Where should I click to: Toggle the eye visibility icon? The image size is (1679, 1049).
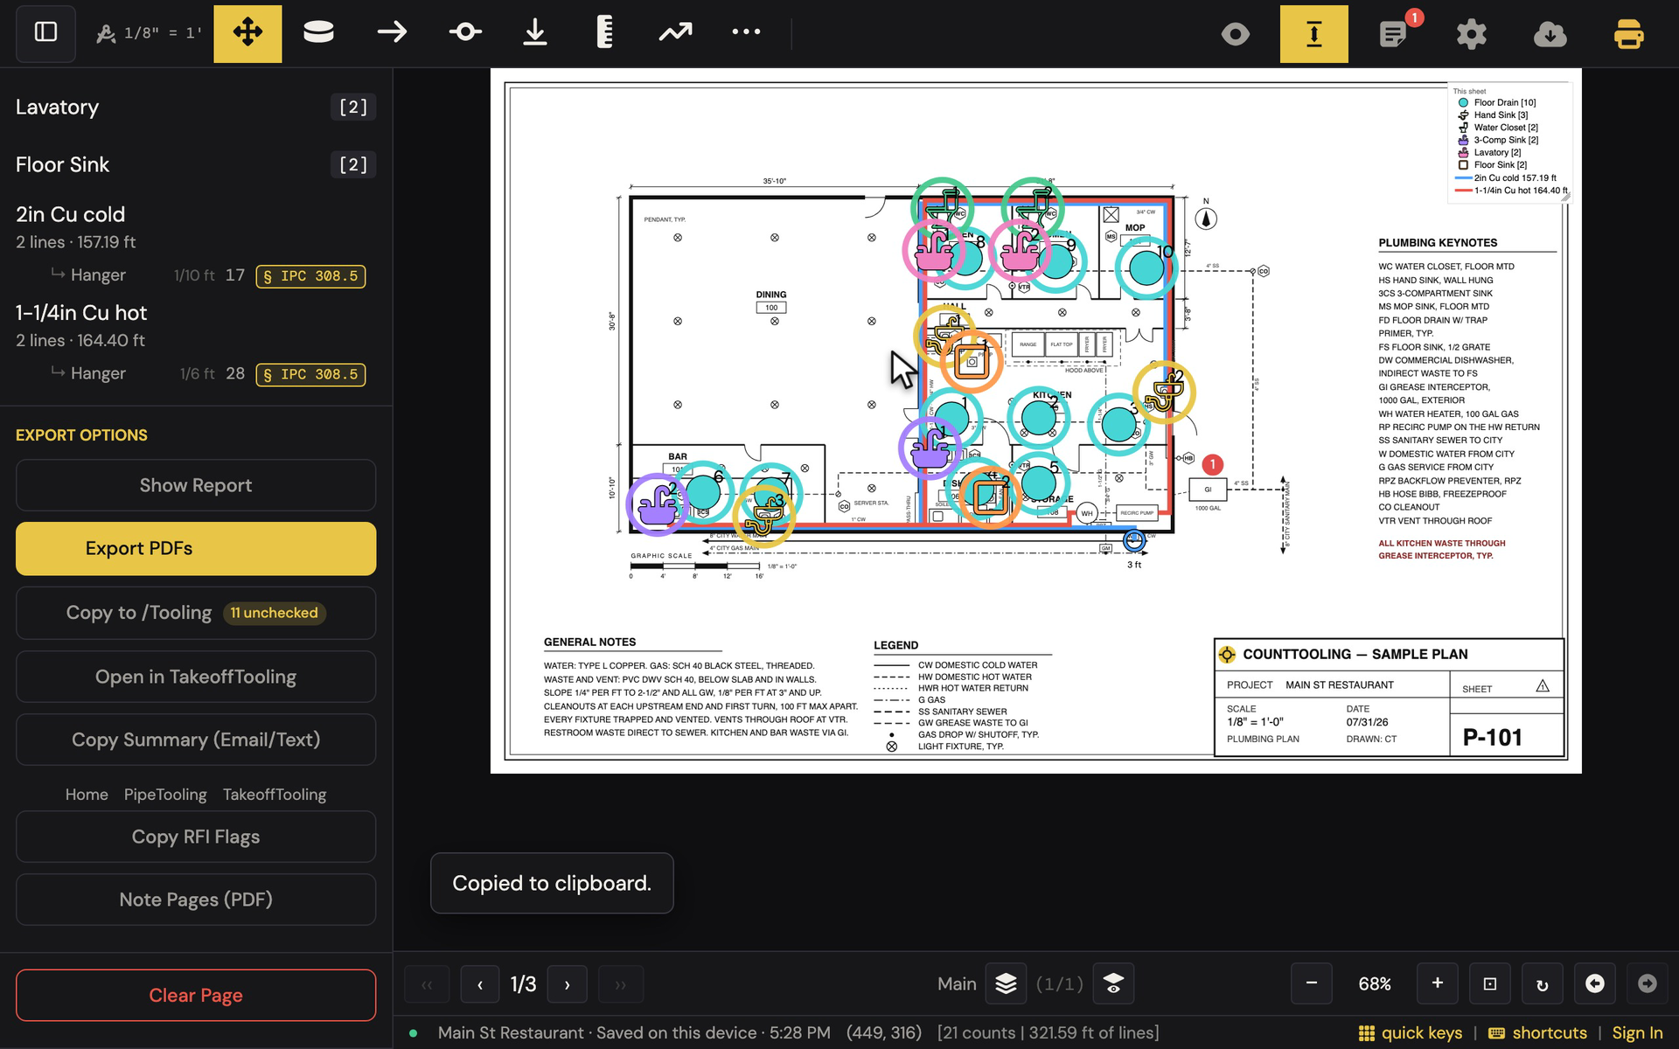pyautogui.click(x=1236, y=34)
